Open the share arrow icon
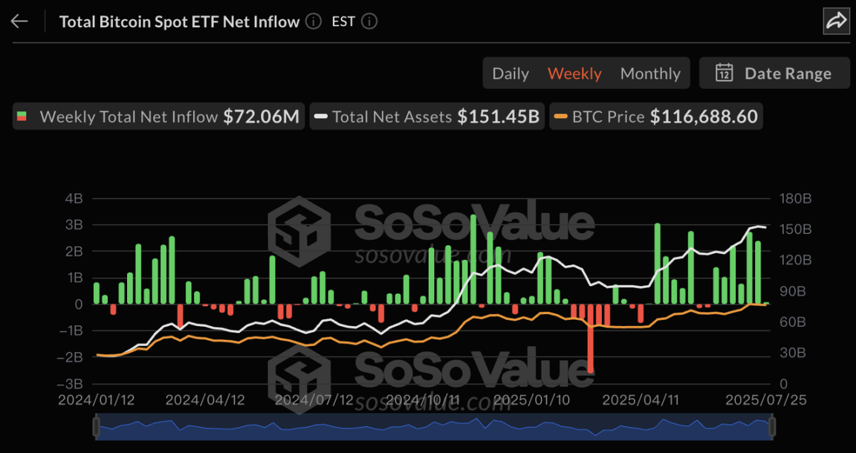This screenshot has height=453, width=856. point(836,22)
